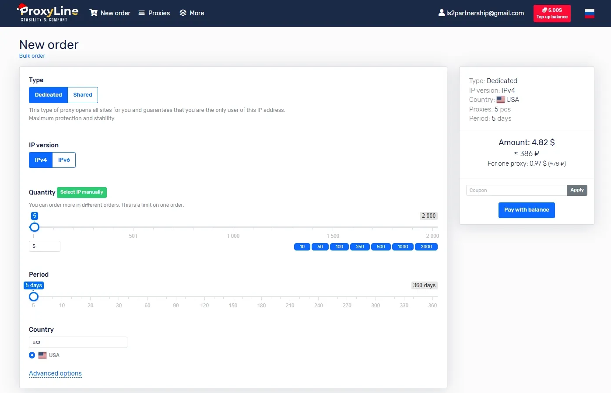Expand Advanced options

[55, 373]
